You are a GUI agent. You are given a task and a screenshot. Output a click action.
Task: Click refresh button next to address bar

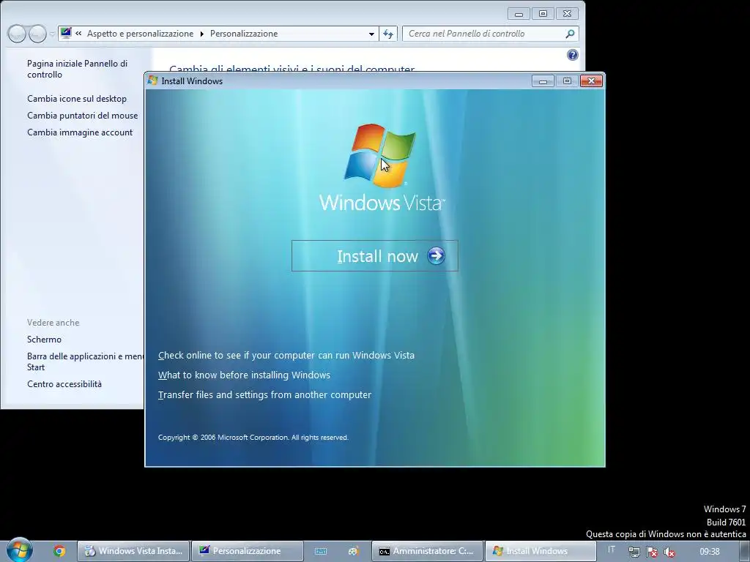tap(388, 34)
